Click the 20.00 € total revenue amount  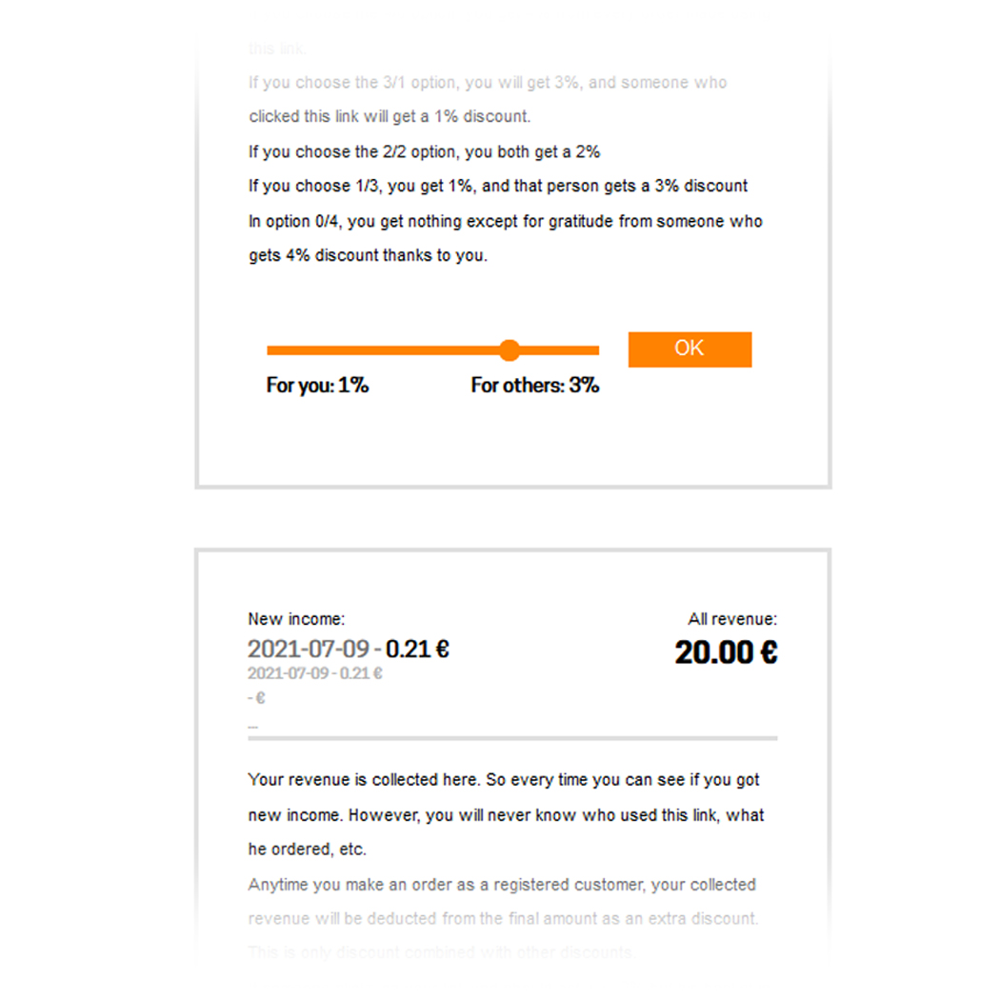(726, 652)
